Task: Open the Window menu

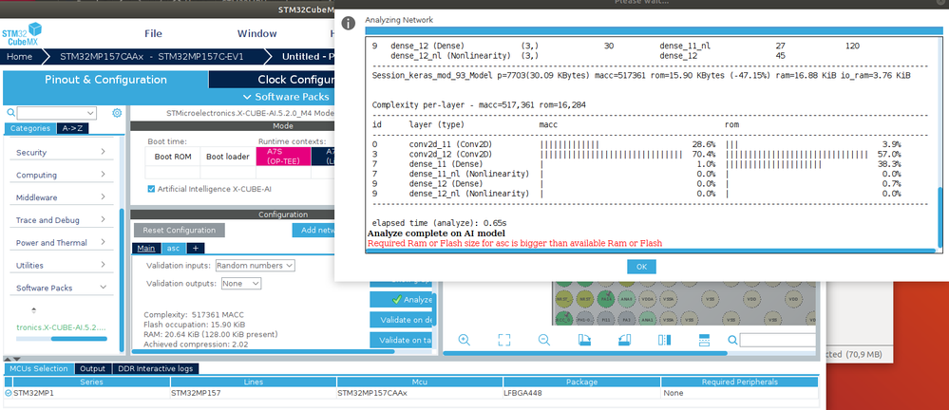Action: click(x=257, y=33)
